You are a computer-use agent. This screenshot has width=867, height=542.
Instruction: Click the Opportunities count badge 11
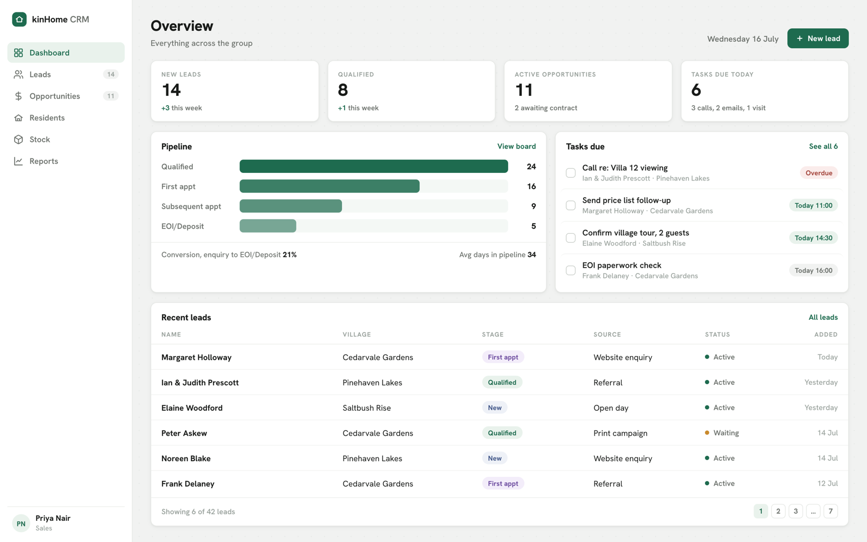[111, 96]
